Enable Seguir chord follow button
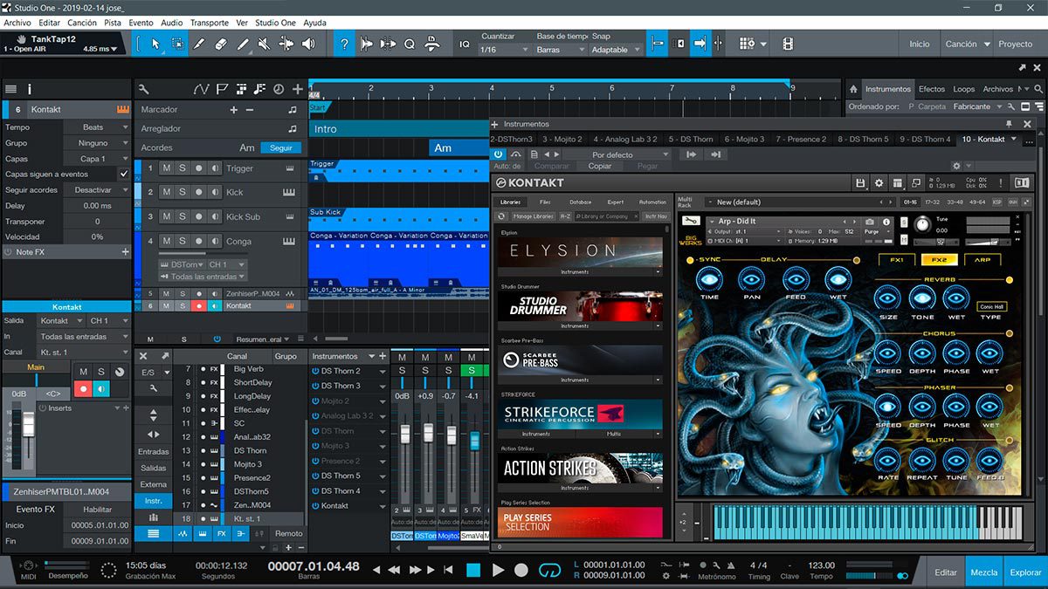 pyautogui.click(x=281, y=147)
